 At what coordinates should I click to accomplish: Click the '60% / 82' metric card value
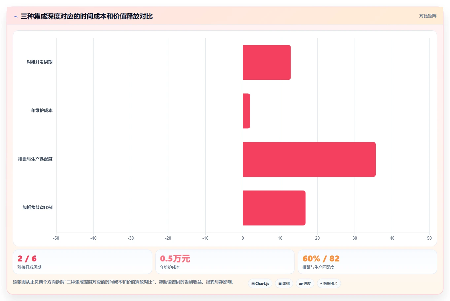(x=321, y=258)
